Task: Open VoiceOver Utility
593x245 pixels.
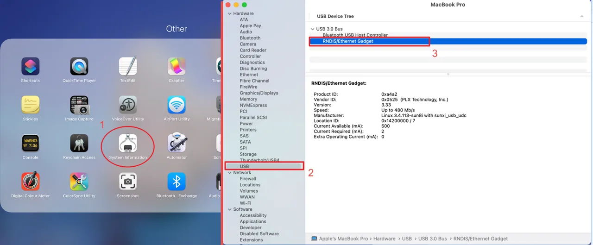Action: coord(128,105)
